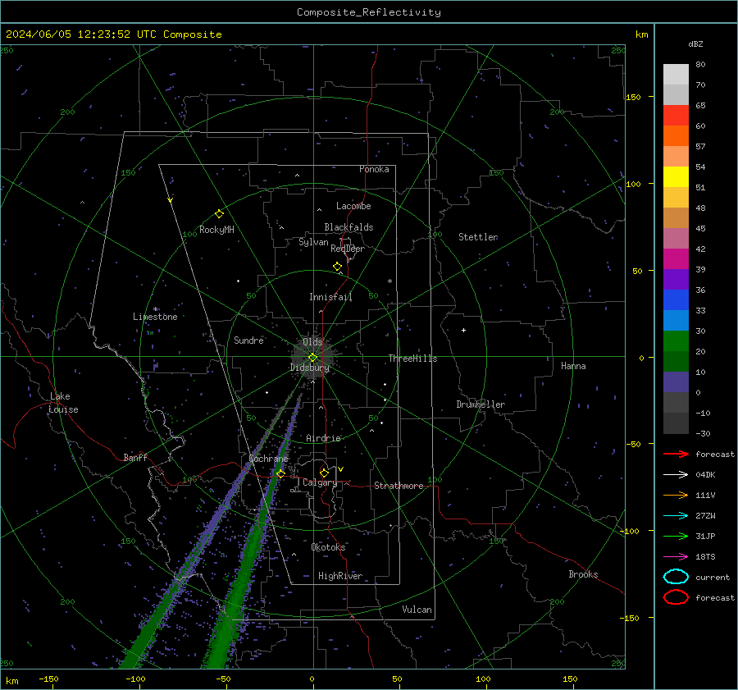This screenshot has width=738, height=690.
Task: Click the magenta 18TS arrow icon
Action: [676, 557]
